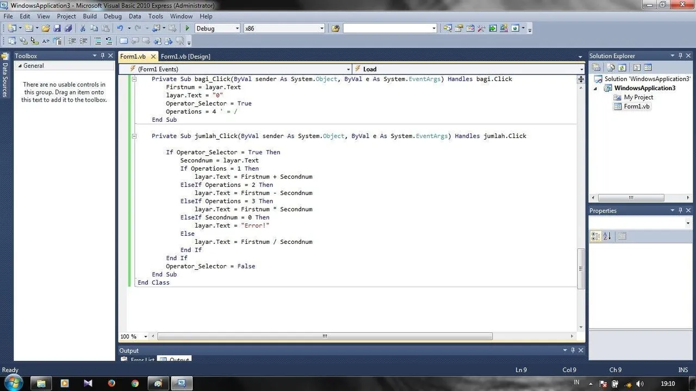Open the Load method dropdown
696x391 pixels.
pos(581,69)
